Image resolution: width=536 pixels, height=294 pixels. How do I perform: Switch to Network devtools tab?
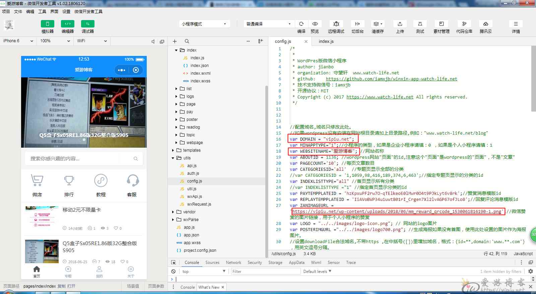233,263
